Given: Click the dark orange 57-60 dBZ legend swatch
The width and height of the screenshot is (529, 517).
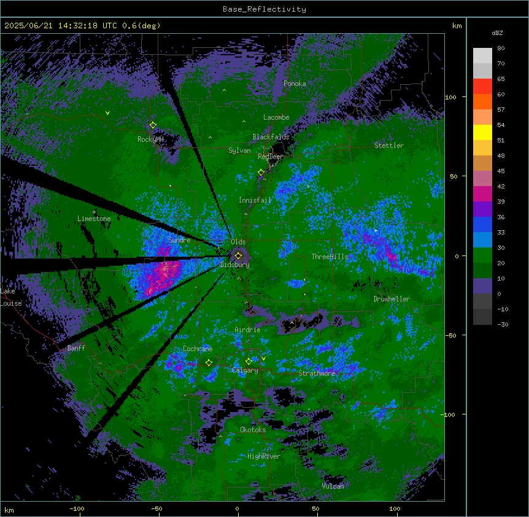Looking at the screenshot, I should click(482, 101).
